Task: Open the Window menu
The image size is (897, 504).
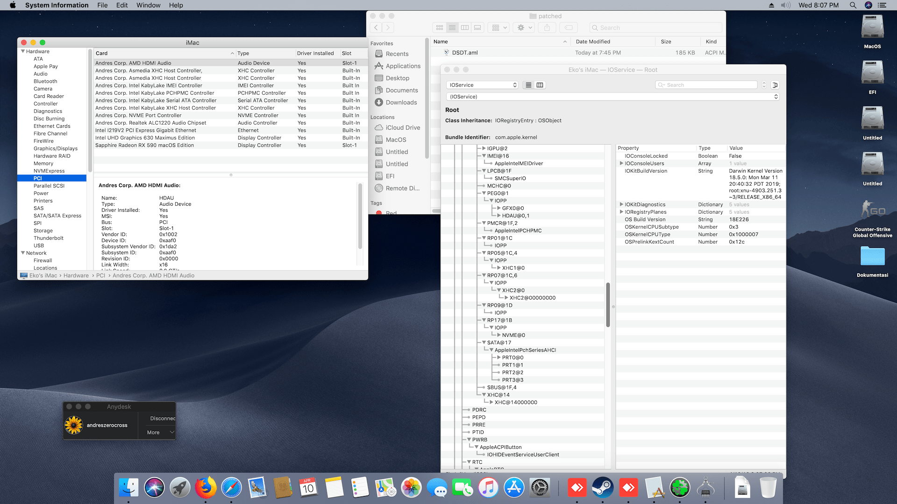Action: (148, 5)
